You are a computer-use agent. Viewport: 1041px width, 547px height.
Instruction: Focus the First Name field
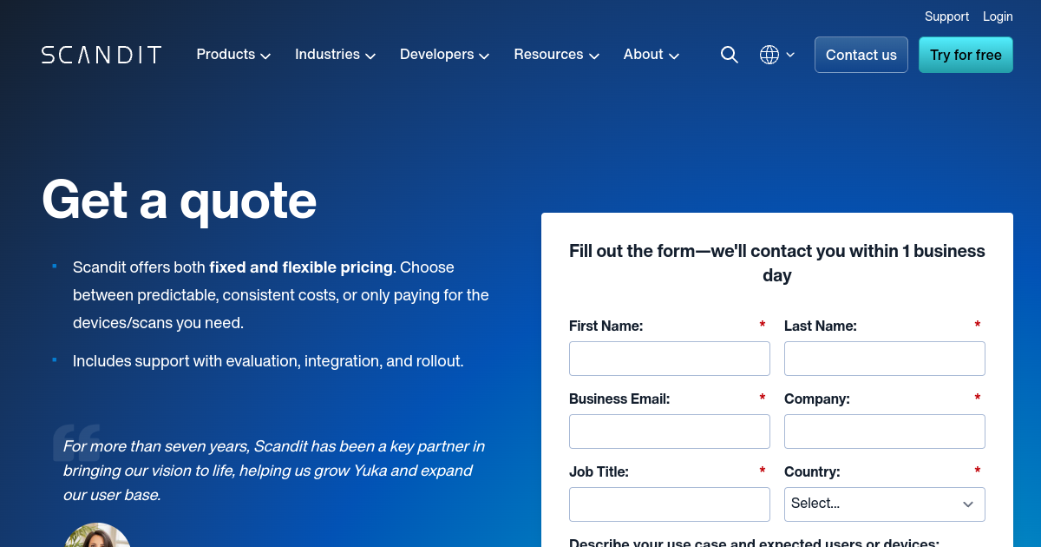coord(669,358)
